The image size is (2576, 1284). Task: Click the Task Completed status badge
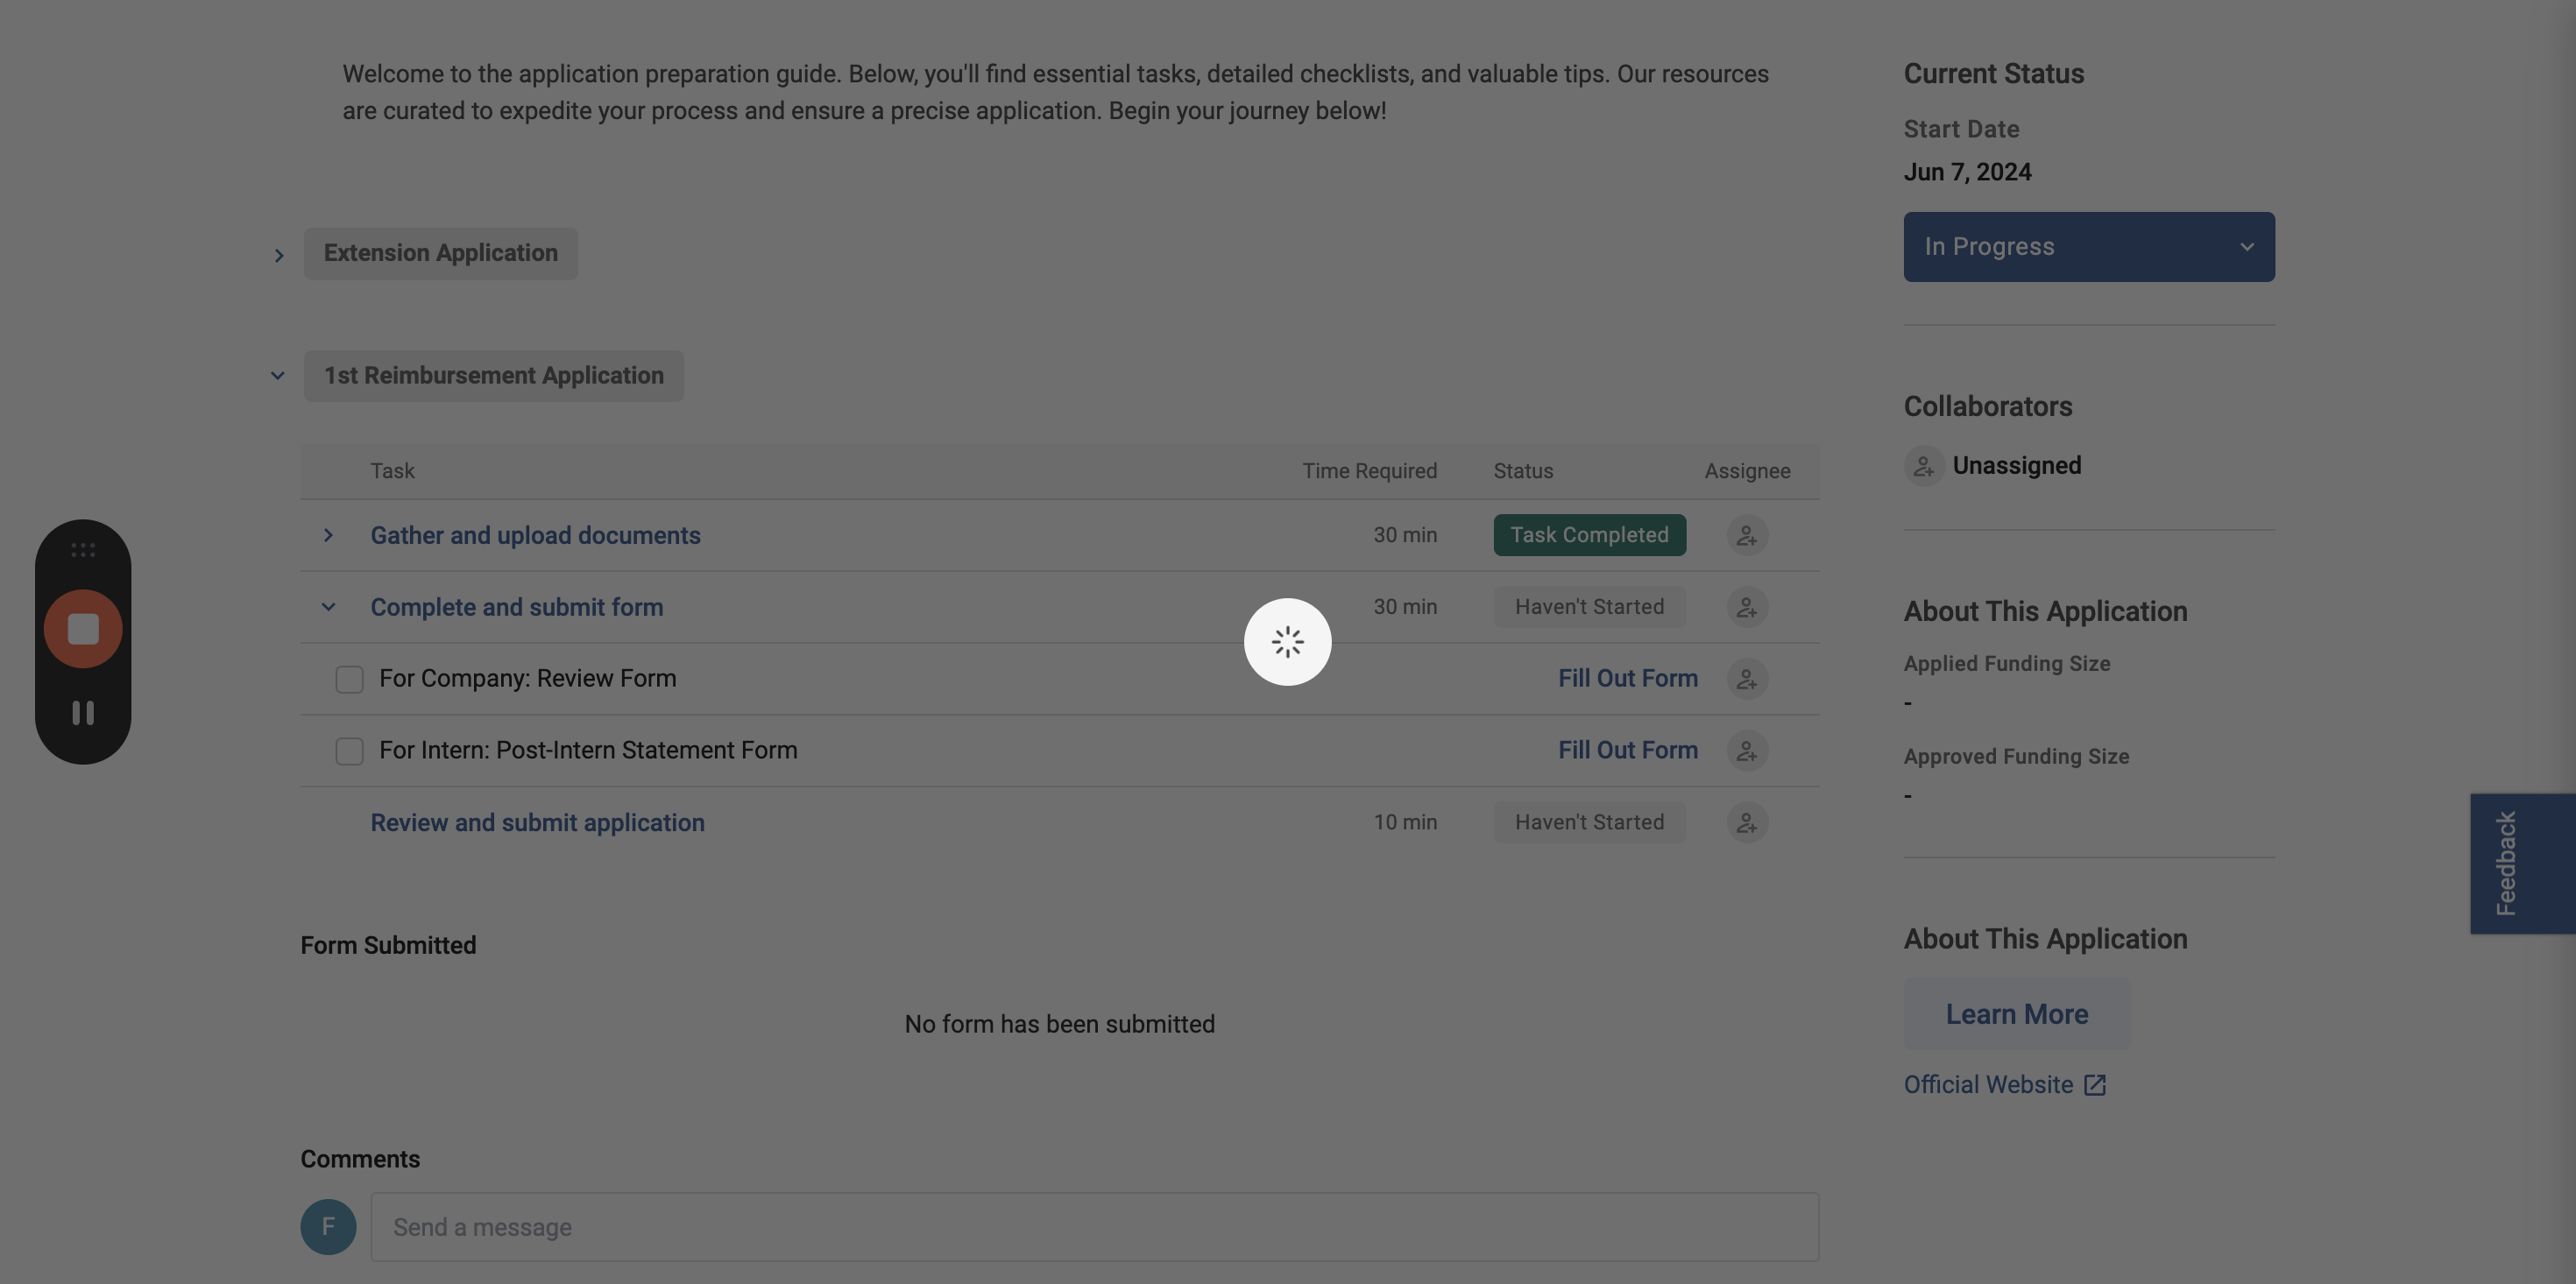click(x=1590, y=535)
